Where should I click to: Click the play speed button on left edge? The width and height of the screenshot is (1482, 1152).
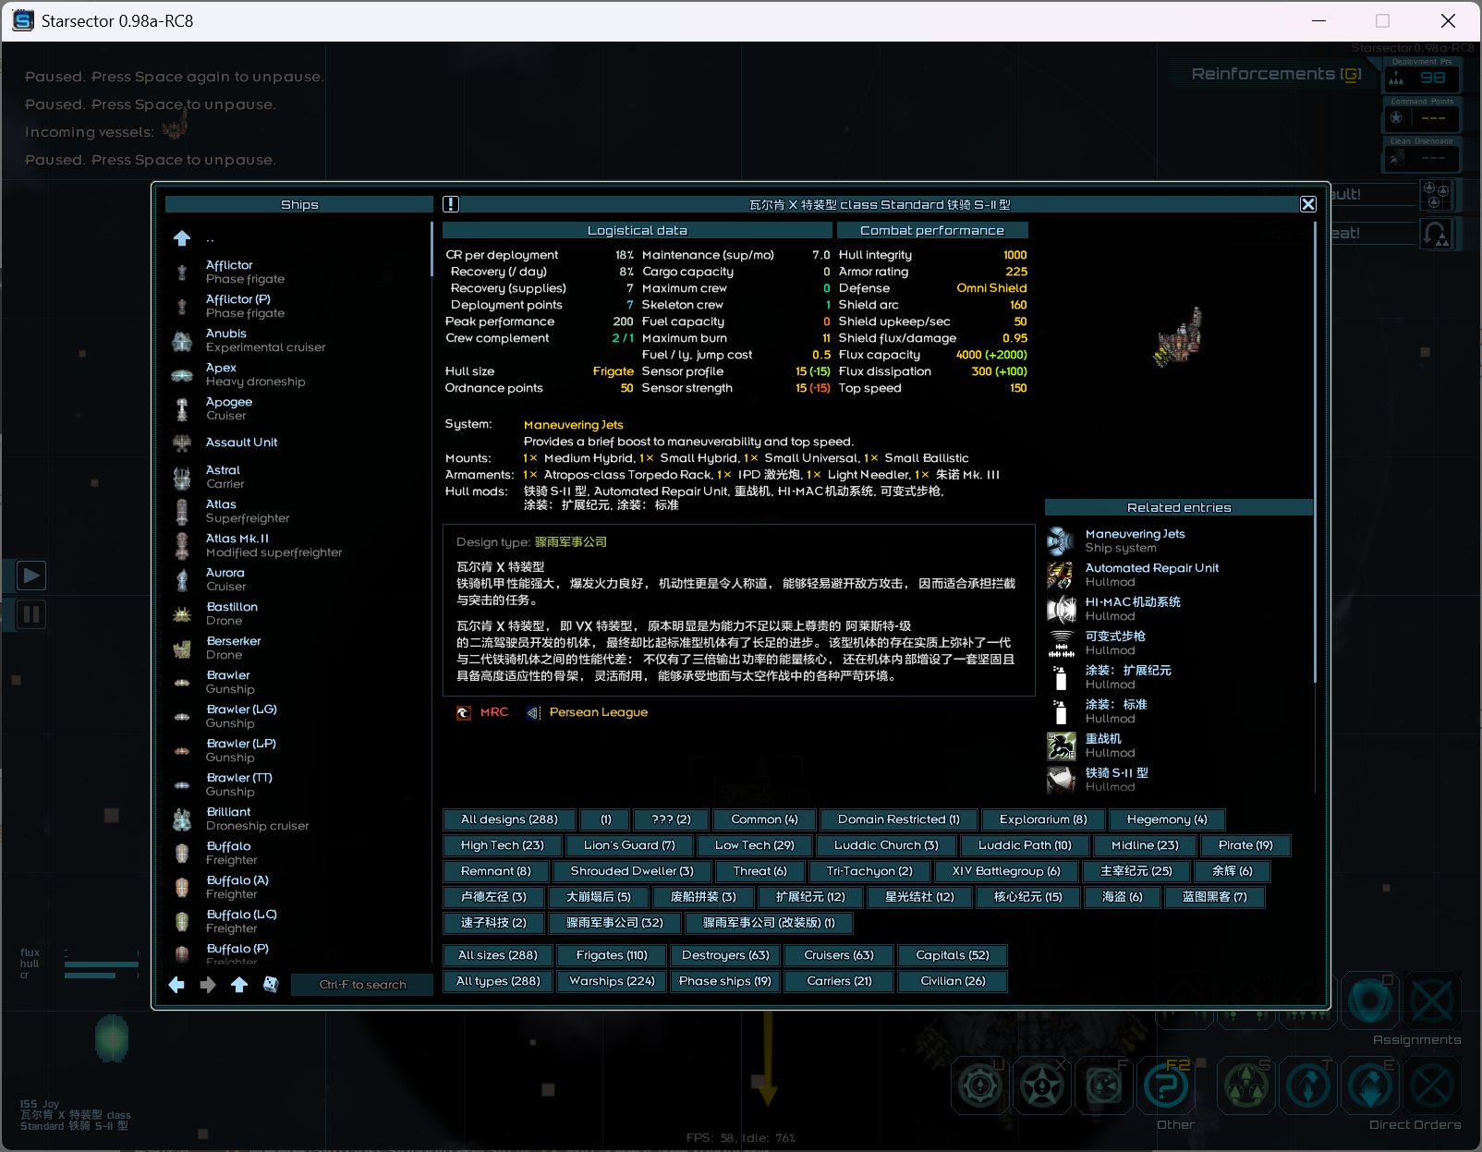point(31,576)
